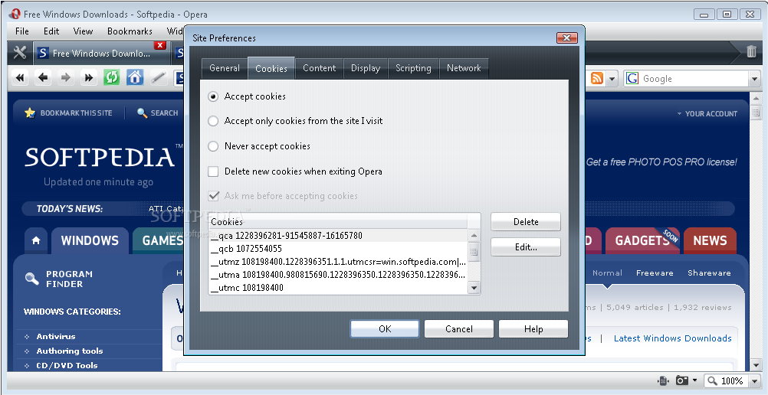Viewport: 768px width, 395px height.
Task: Click the Softpedia home icon tab
Action: [x=36, y=240]
